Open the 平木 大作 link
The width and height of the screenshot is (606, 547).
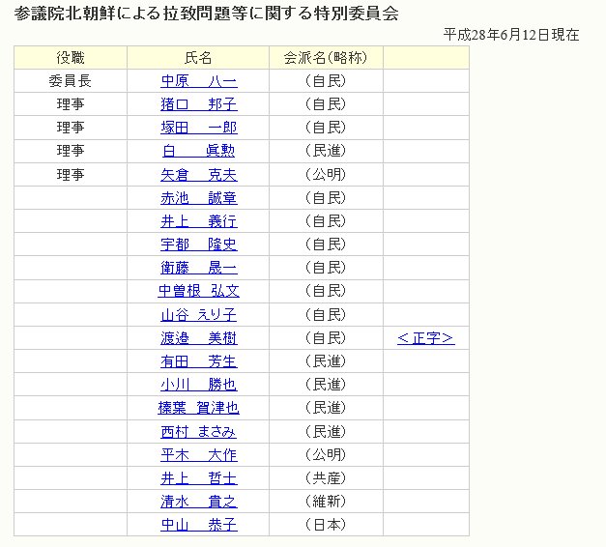199,454
